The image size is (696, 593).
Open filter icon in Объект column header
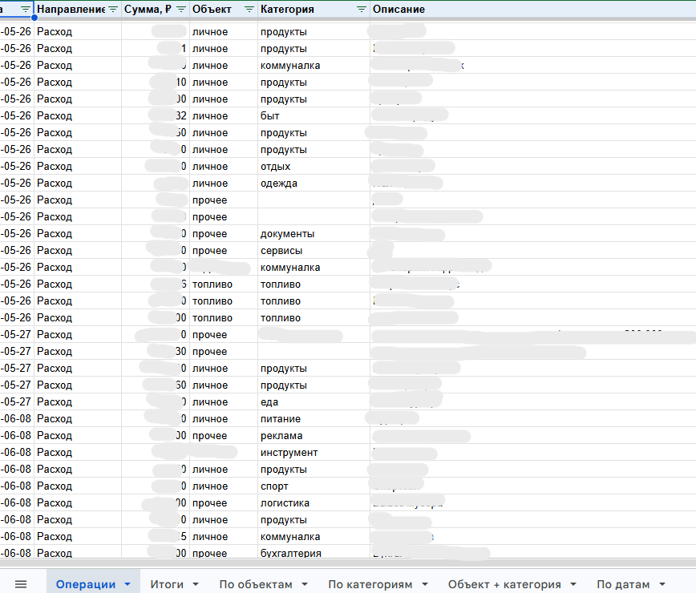click(249, 10)
